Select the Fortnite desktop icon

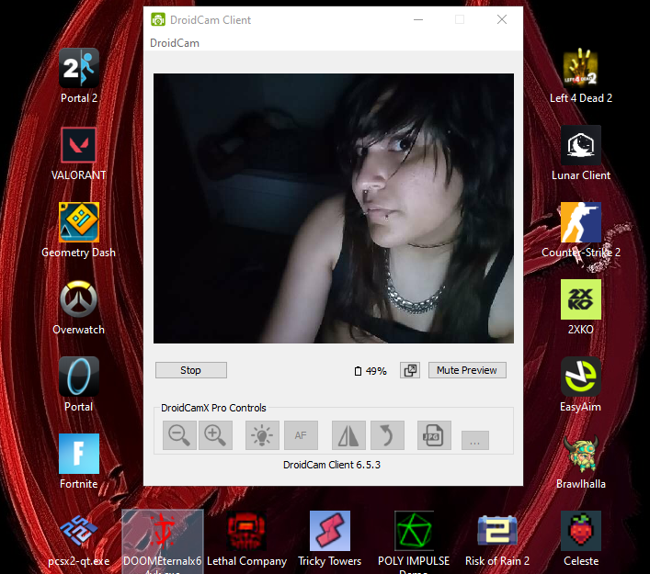click(x=79, y=461)
